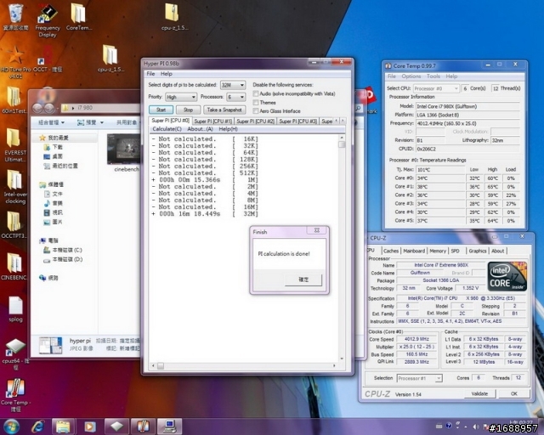
Task: Switch to Super PI [CPU #3] tab
Action: coord(297,121)
